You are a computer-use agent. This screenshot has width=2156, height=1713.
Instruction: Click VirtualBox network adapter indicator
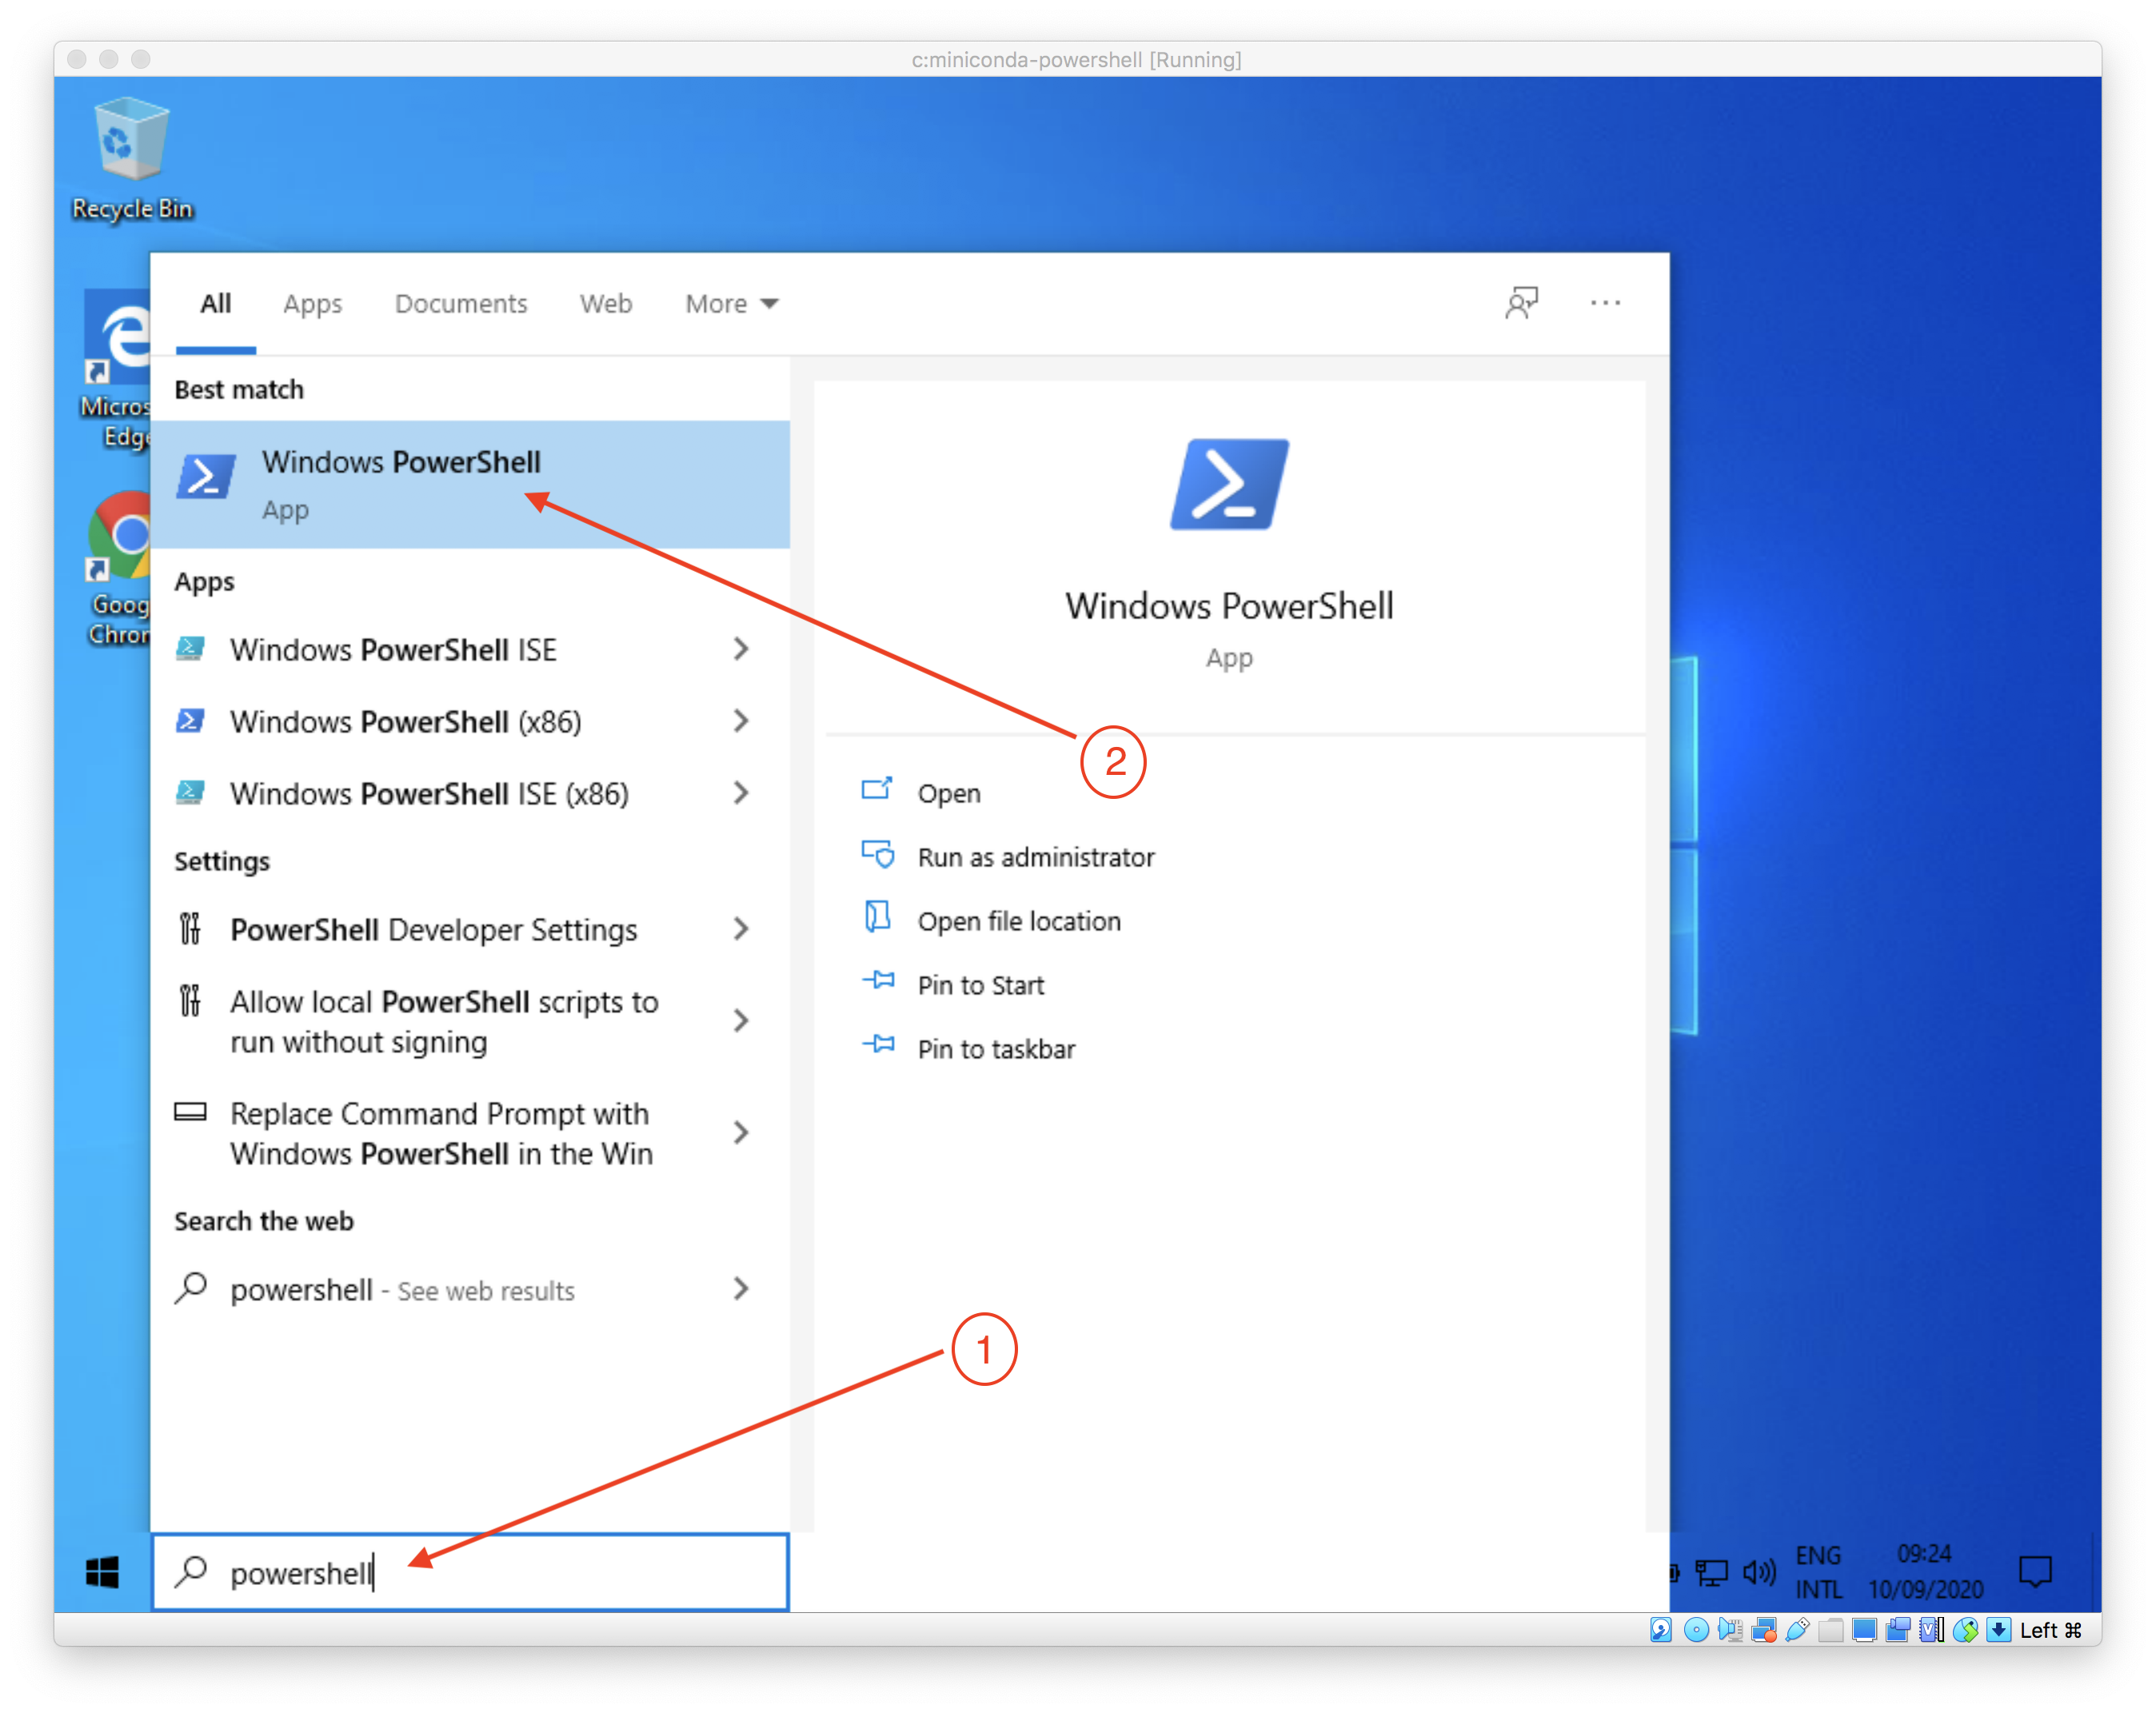click(x=1765, y=1630)
